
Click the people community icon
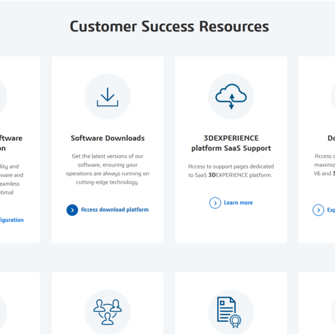click(x=107, y=312)
